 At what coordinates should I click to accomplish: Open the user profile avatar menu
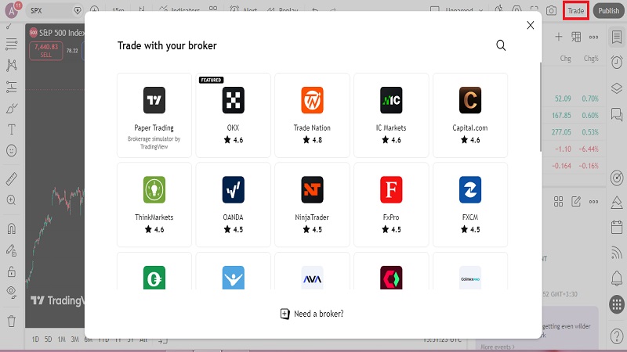(x=12, y=11)
